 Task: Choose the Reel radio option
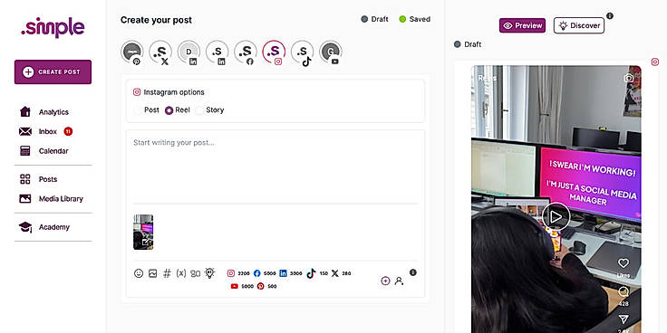coord(178,110)
